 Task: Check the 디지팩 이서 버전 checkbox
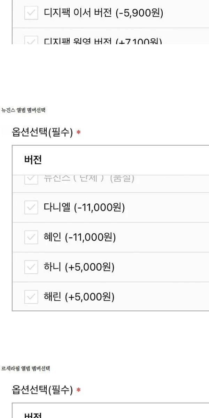[31, 13]
